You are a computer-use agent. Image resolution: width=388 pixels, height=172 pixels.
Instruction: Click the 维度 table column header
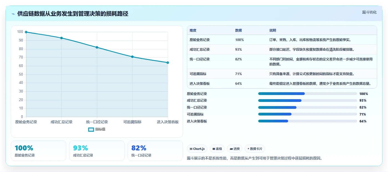tap(193, 30)
